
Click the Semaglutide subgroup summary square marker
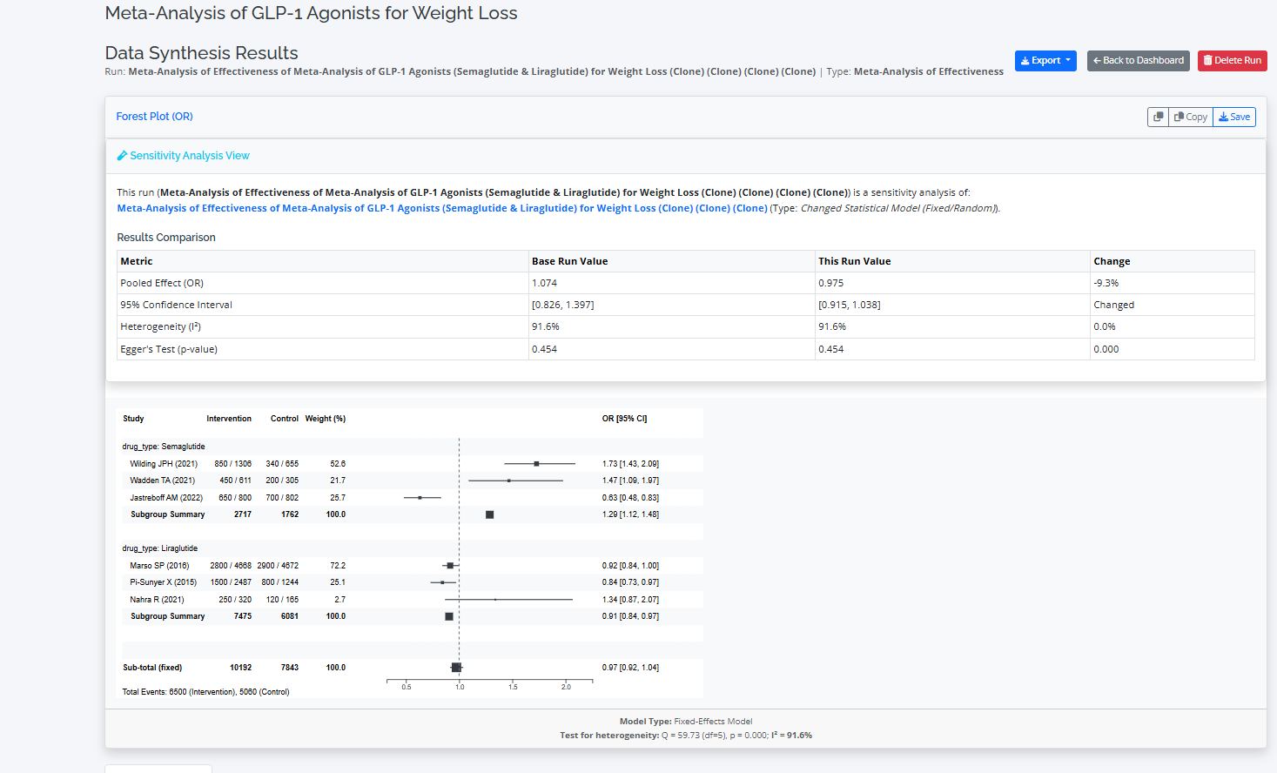pyautogui.click(x=490, y=514)
